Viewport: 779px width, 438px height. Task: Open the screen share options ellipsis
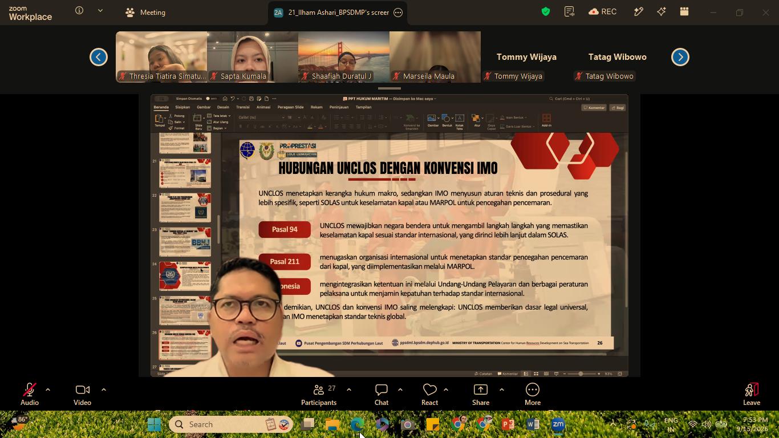pyautogui.click(x=398, y=12)
